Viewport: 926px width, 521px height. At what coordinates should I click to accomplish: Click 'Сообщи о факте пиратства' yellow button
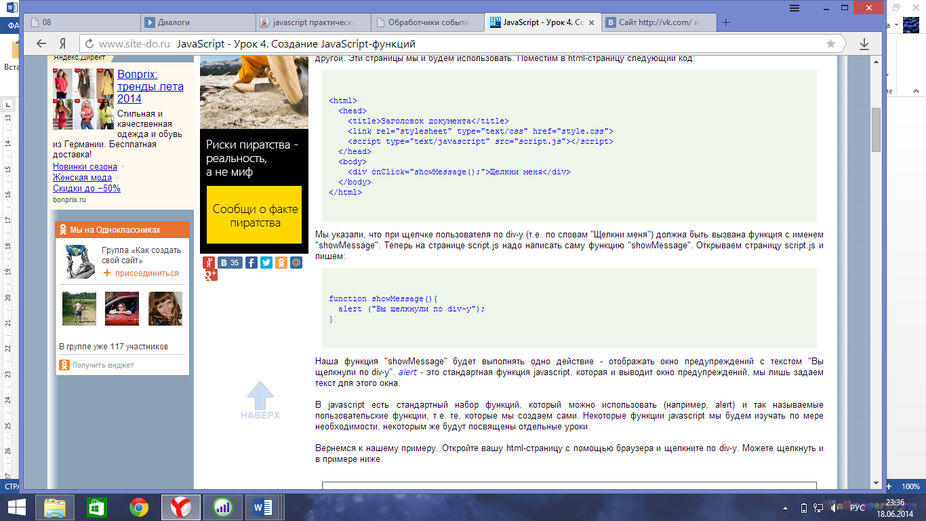tap(254, 215)
